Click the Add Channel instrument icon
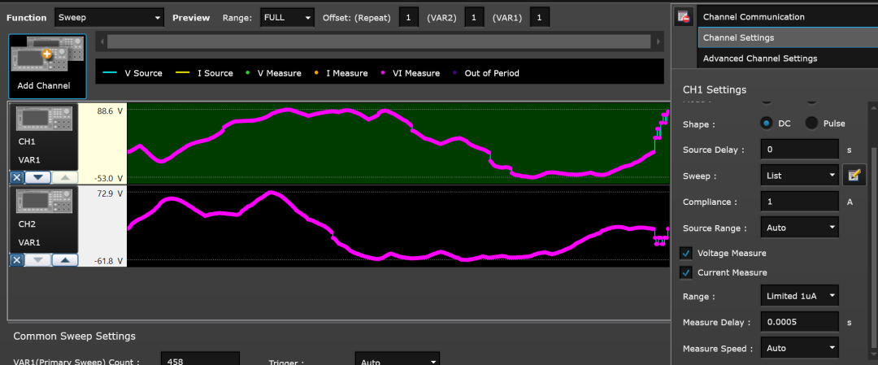 (46, 59)
